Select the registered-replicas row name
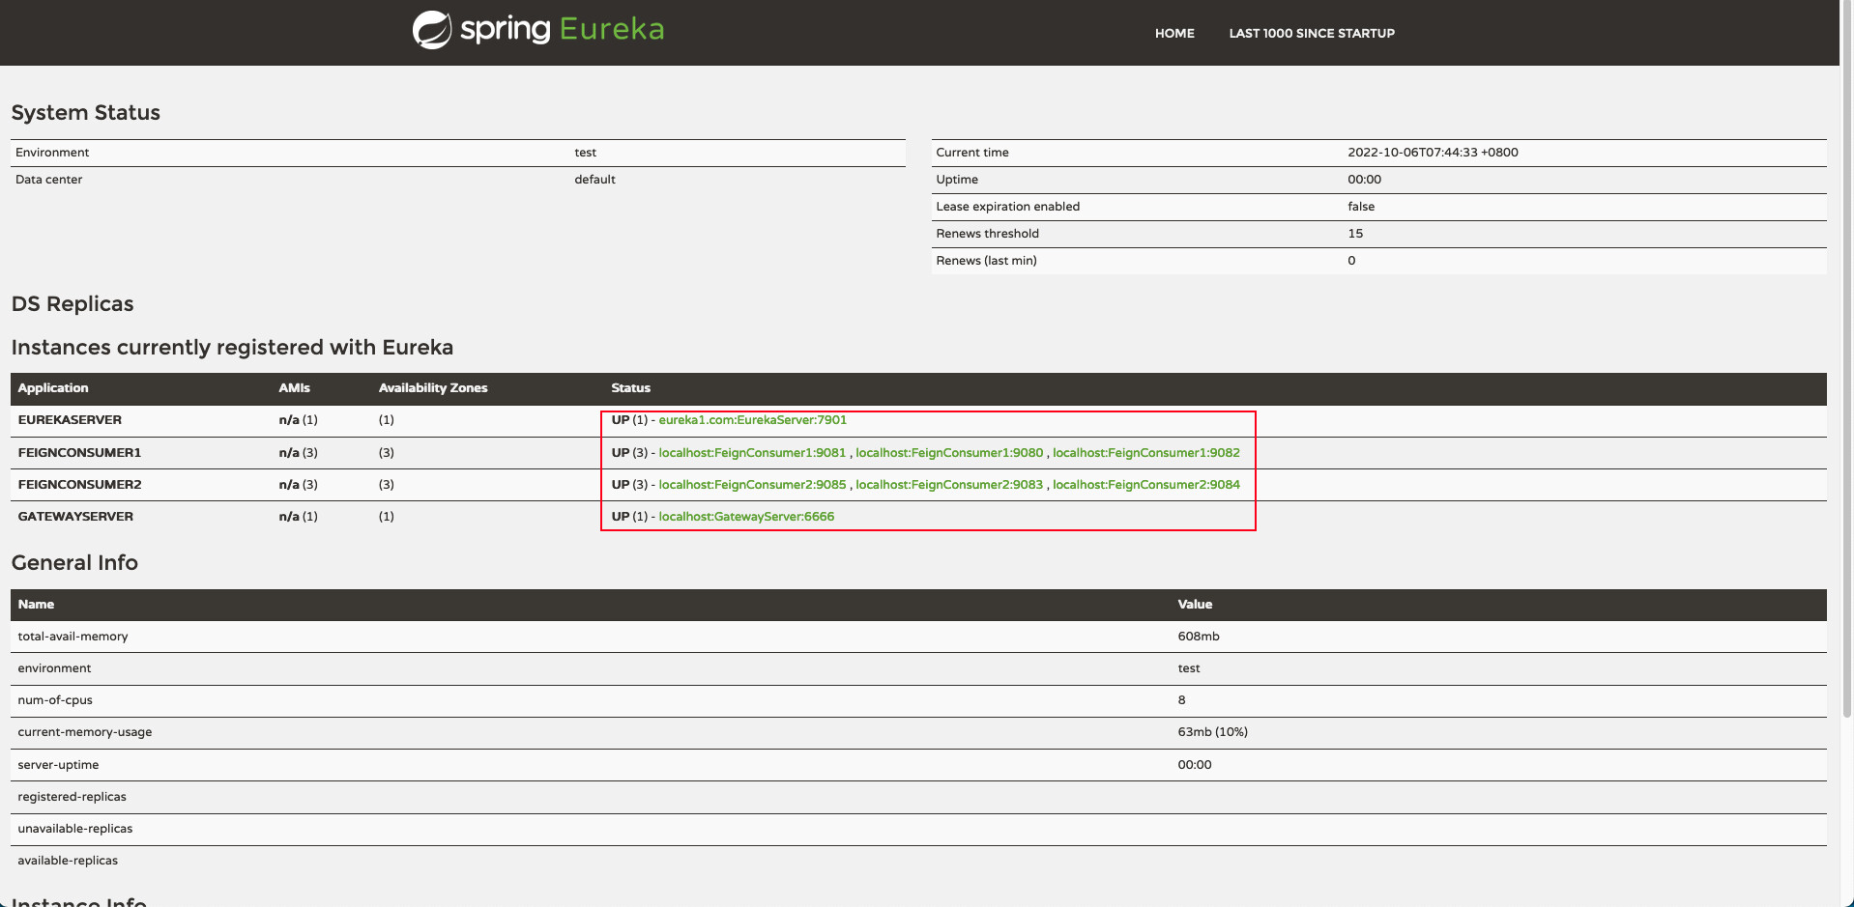The height and width of the screenshot is (907, 1854). (x=72, y=797)
